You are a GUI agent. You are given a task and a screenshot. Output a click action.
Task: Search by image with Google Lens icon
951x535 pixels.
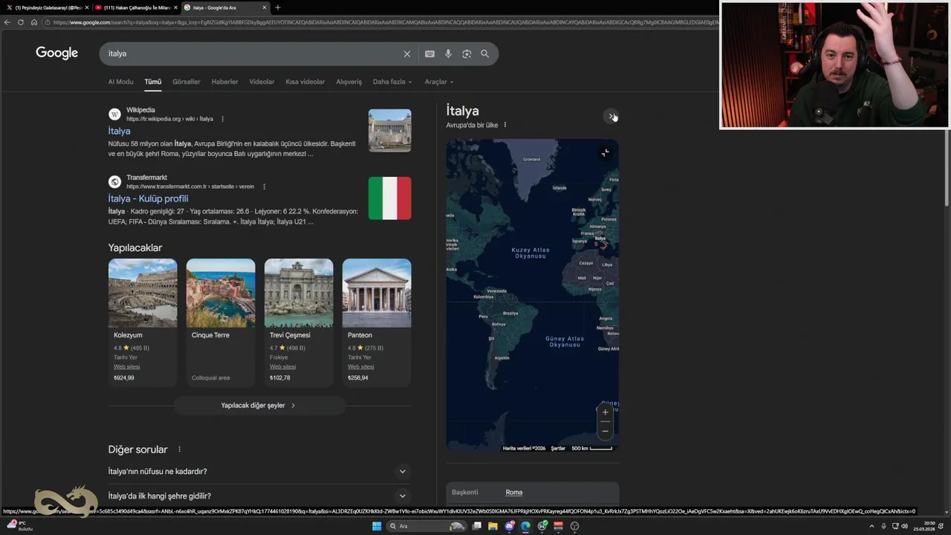coord(467,53)
